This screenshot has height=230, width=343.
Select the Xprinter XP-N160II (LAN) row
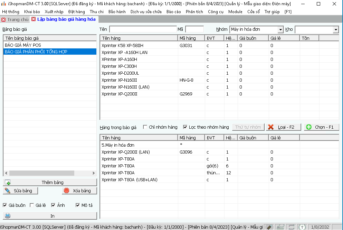tap(219, 87)
